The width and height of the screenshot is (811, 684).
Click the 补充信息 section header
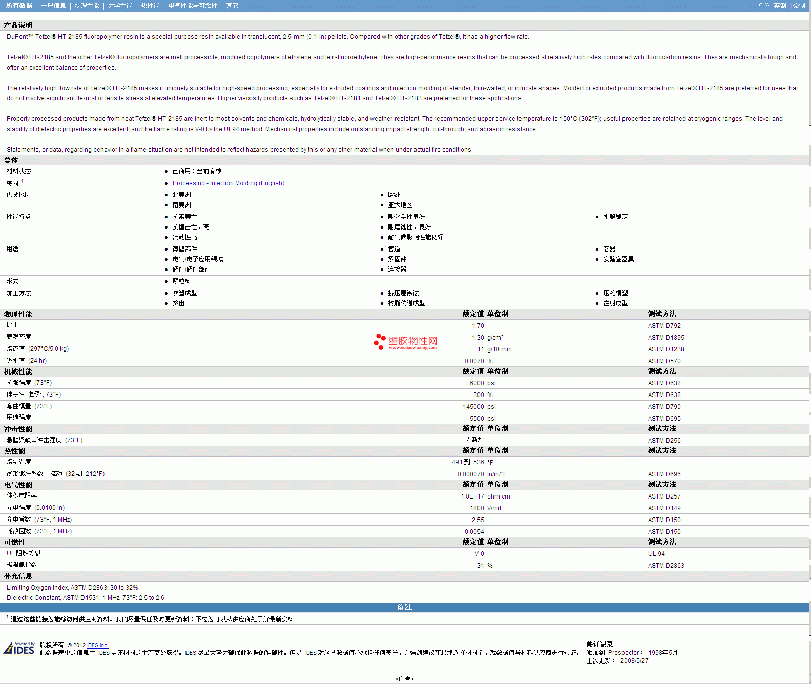(18, 576)
